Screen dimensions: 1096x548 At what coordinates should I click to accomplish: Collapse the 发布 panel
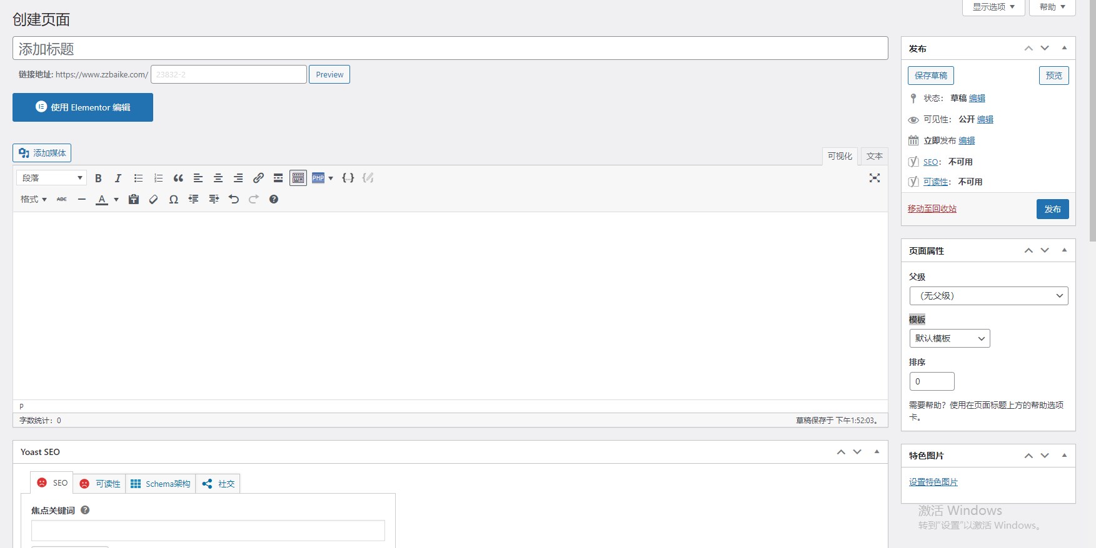1064,48
